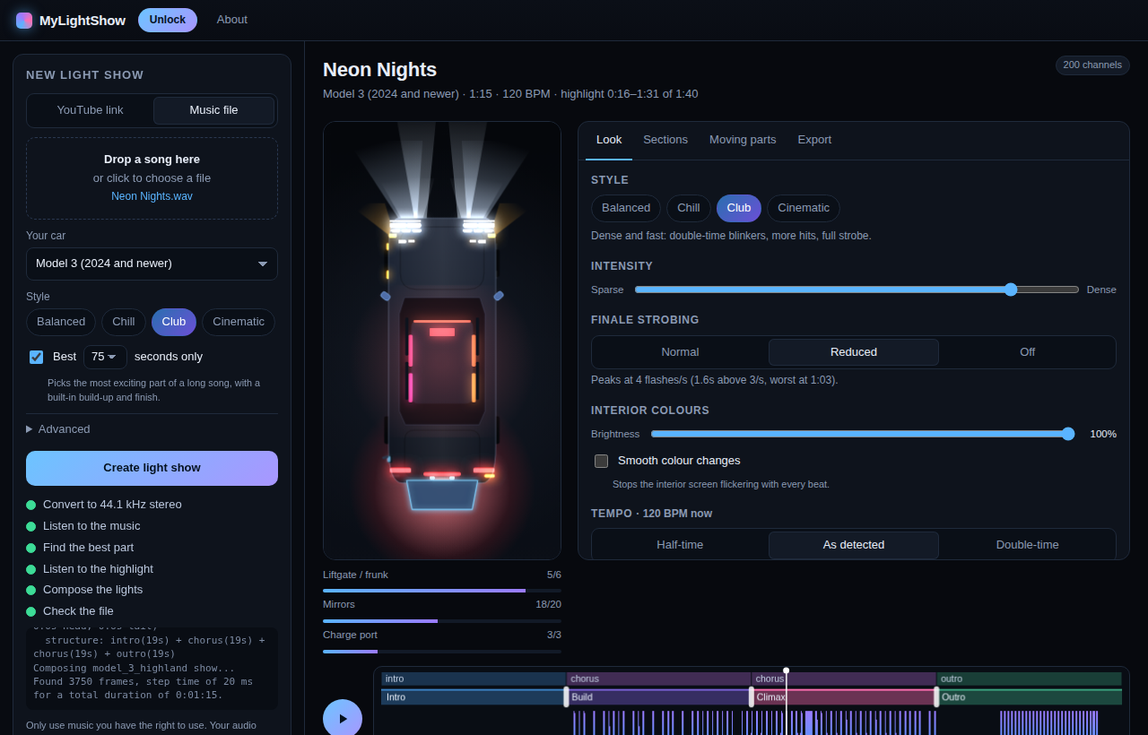Choose Balanced style in Look panel
The width and height of the screenshot is (1148, 735).
626,208
